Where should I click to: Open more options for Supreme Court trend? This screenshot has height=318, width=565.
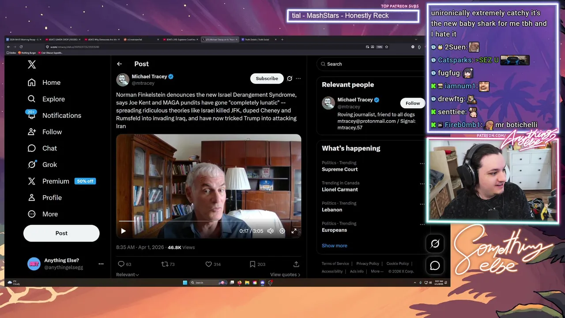422,164
